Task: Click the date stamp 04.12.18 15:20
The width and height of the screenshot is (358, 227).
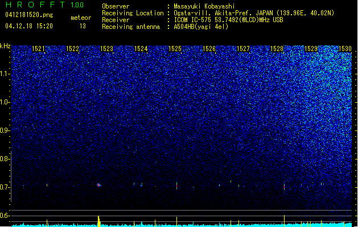Action: coord(29,26)
